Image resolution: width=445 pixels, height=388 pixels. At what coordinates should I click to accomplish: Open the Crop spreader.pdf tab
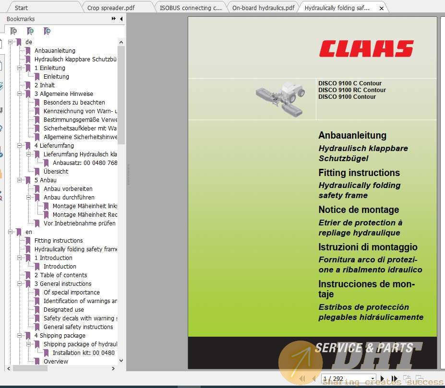pyautogui.click(x=111, y=8)
